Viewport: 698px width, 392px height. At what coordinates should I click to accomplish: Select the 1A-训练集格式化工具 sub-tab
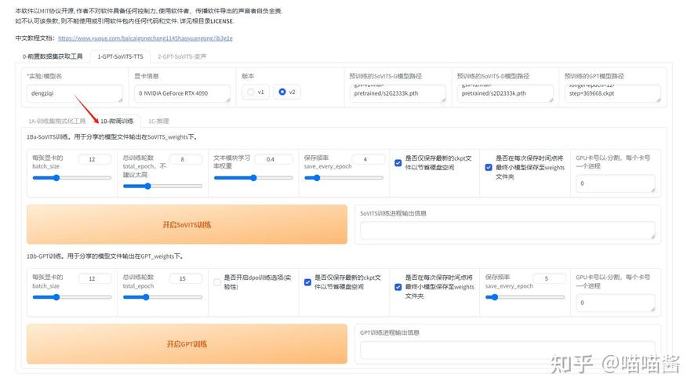pyautogui.click(x=56, y=121)
